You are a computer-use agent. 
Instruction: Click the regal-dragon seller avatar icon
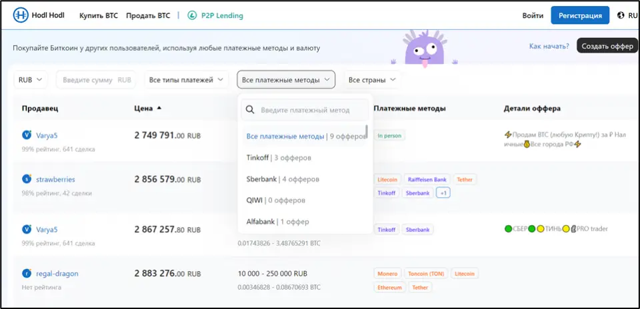coord(27,274)
